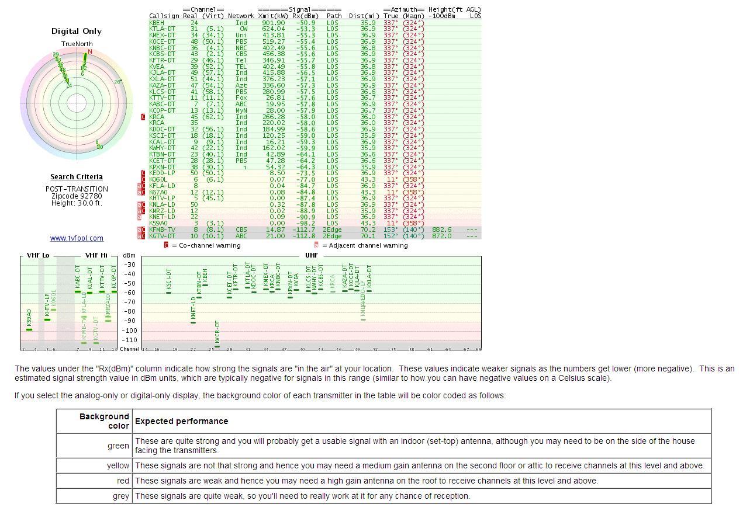Click the Digital Only title
This screenshot has width=743, height=511.
click(x=77, y=32)
